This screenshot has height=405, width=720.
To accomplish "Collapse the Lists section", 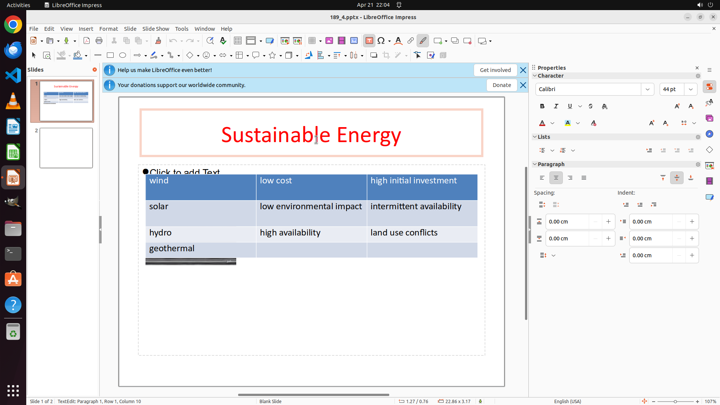I will tap(535, 137).
